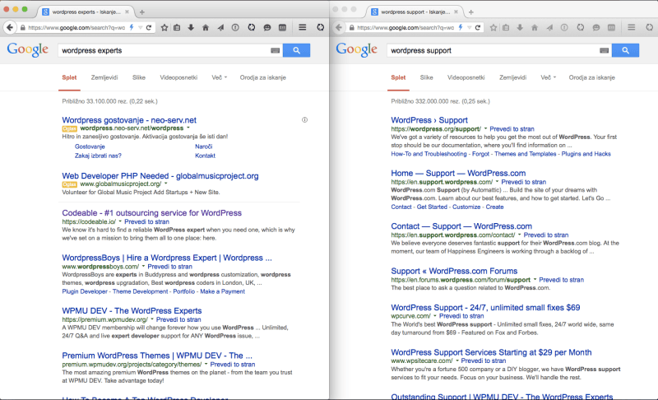Select Videoposnetki tab in wordpress support window
Viewport: 658px width, 400px height.
pyautogui.click(x=466, y=77)
